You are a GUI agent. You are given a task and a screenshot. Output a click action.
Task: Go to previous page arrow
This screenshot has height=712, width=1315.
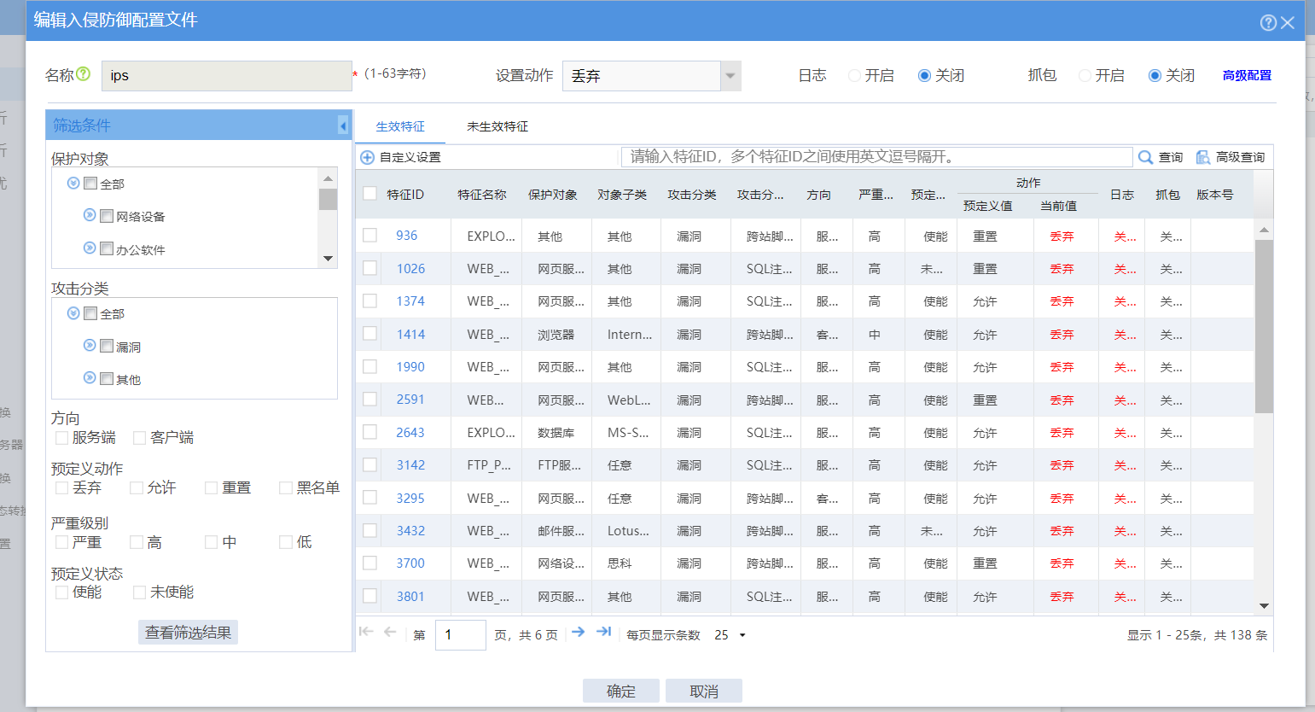point(390,632)
